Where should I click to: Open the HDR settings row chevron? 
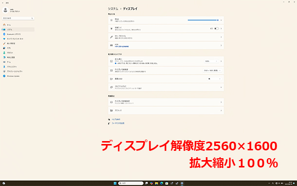(221, 45)
